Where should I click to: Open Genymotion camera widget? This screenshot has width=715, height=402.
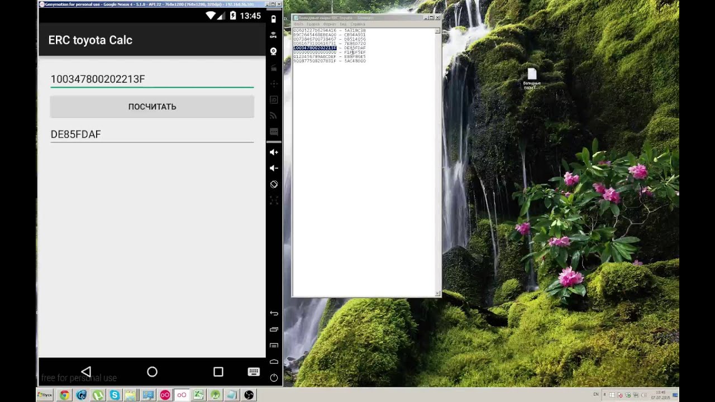coord(274,51)
